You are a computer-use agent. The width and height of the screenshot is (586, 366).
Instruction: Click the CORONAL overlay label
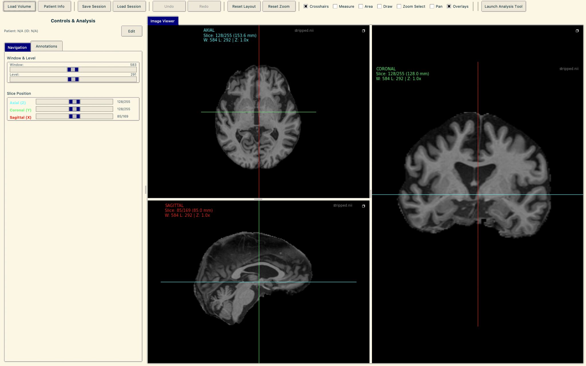pos(386,69)
